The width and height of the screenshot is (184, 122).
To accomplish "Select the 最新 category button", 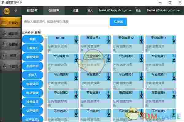I will 33,39.
